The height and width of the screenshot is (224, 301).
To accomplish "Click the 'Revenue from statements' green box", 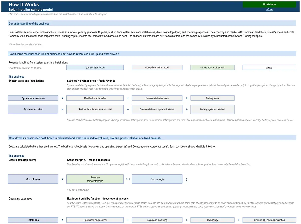I will click(95, 179).
